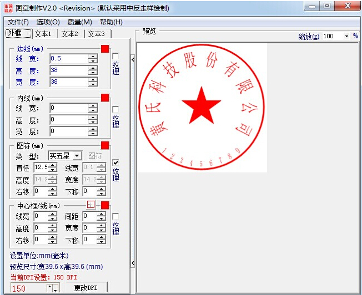Open the 中心框/线 red color swatch
The height and width of the screenshot is (295, 362).
(x=105, y=205)
